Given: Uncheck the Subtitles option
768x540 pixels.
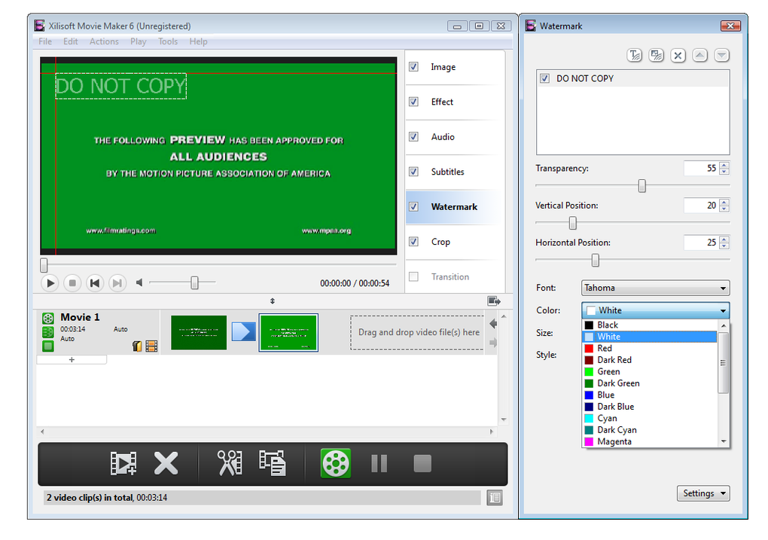Looking at the screenshot, I should (413, 172).
